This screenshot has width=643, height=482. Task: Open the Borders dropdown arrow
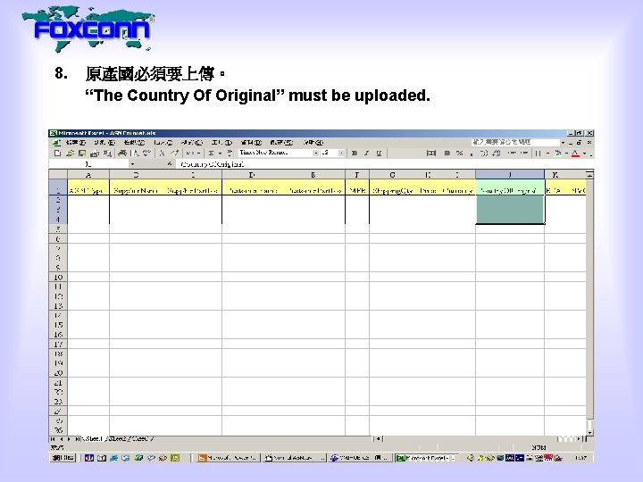[x=547, y=154]
